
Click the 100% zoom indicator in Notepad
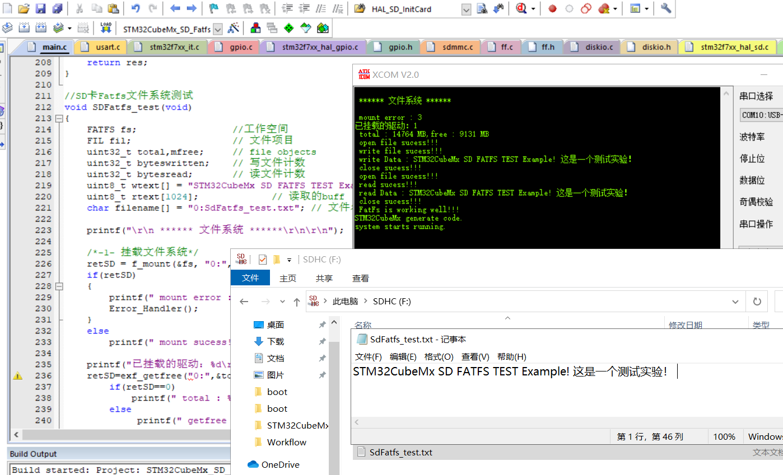pos(725,436)
